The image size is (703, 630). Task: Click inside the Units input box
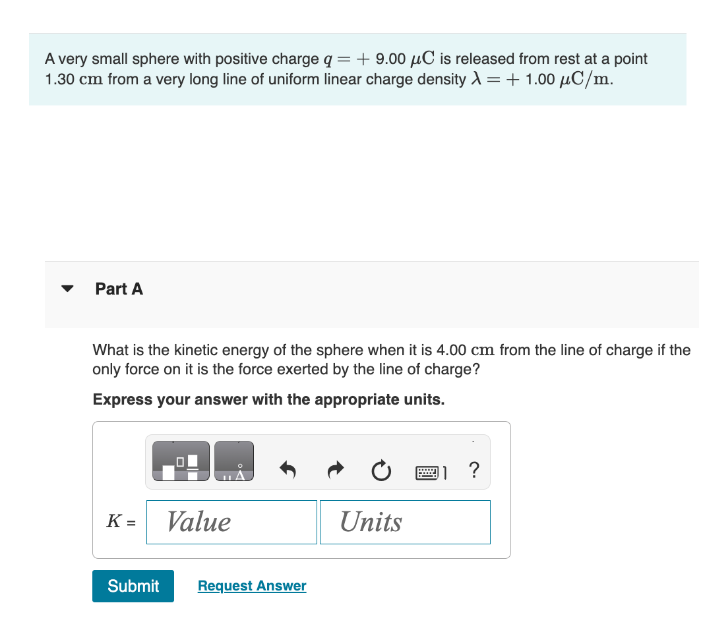click(404, 522)
